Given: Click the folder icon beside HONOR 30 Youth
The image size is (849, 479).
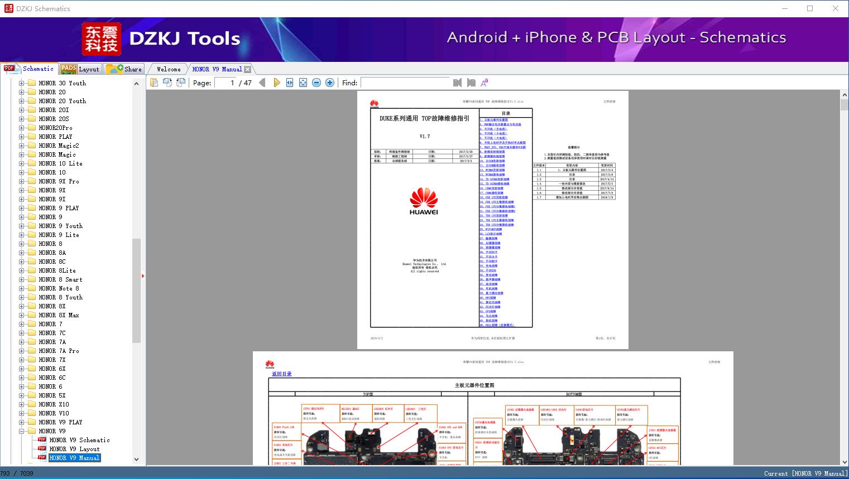Looking at the screenshot, I should point(32,83).
